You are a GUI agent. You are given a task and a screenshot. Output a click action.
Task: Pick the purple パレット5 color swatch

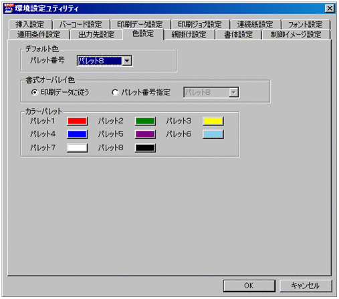coord(145,134)
